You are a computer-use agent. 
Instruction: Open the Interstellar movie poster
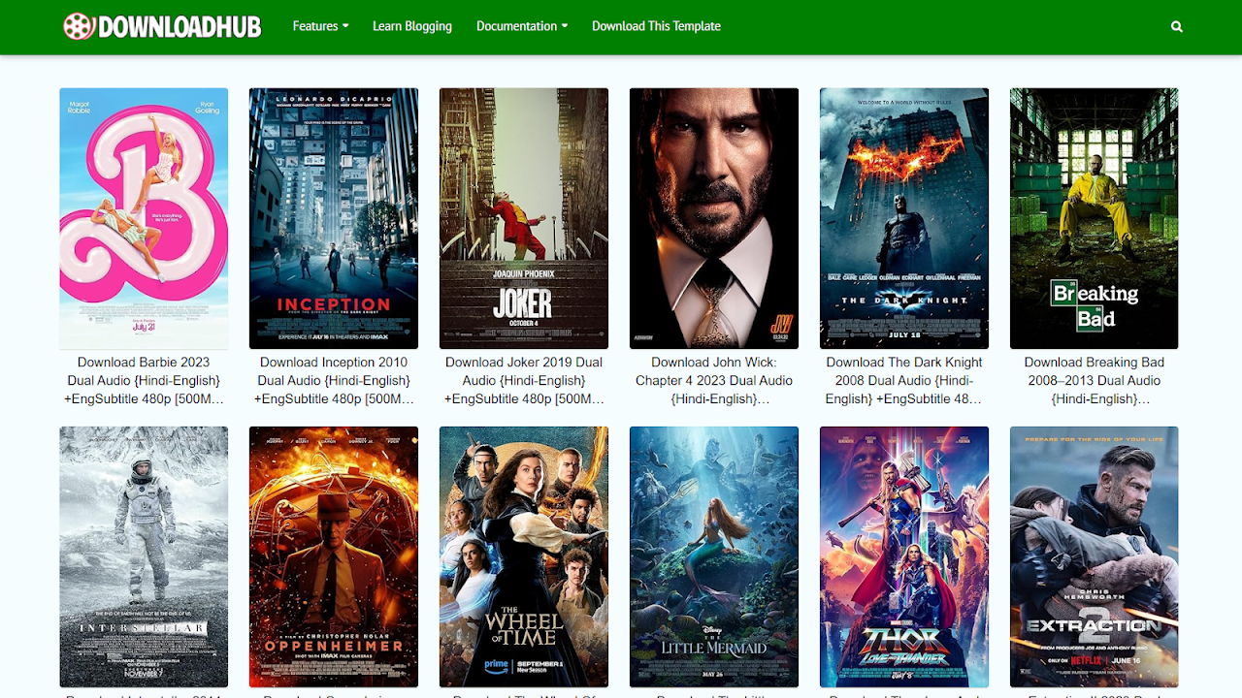144,556
